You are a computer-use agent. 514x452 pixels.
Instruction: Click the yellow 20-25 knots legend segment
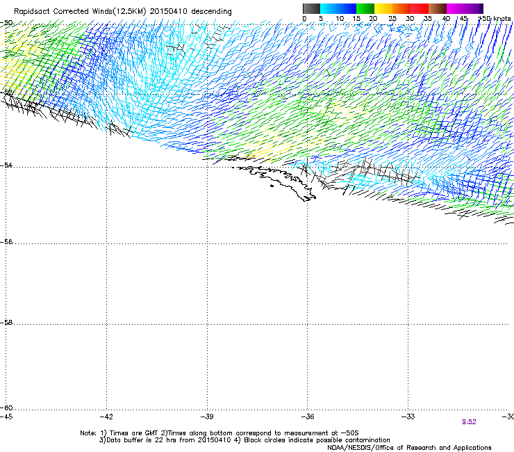[383, 8]
